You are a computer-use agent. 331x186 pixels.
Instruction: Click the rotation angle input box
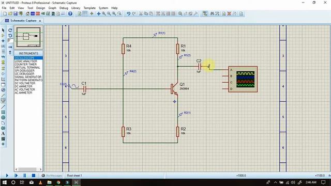coord(10,41)
